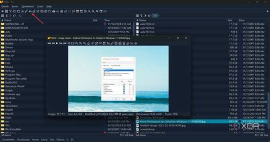Open the Panels menu

[x=5, y=6]
